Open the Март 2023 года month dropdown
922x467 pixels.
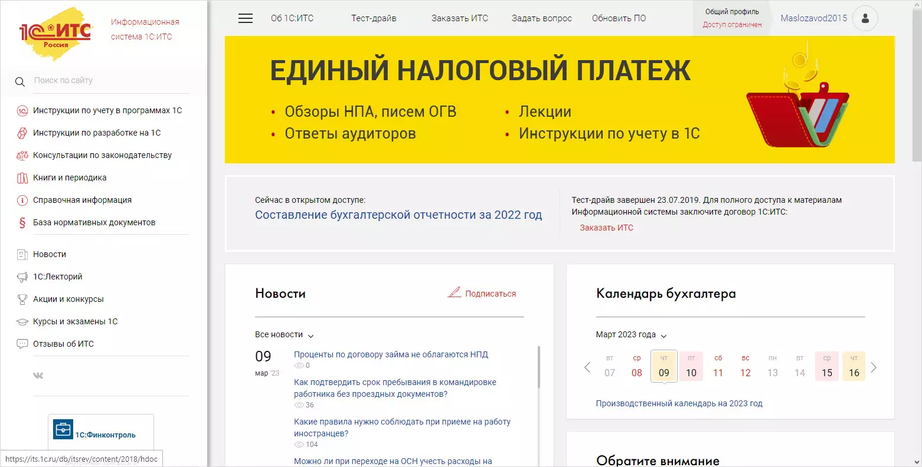click(x=631, y=335)
